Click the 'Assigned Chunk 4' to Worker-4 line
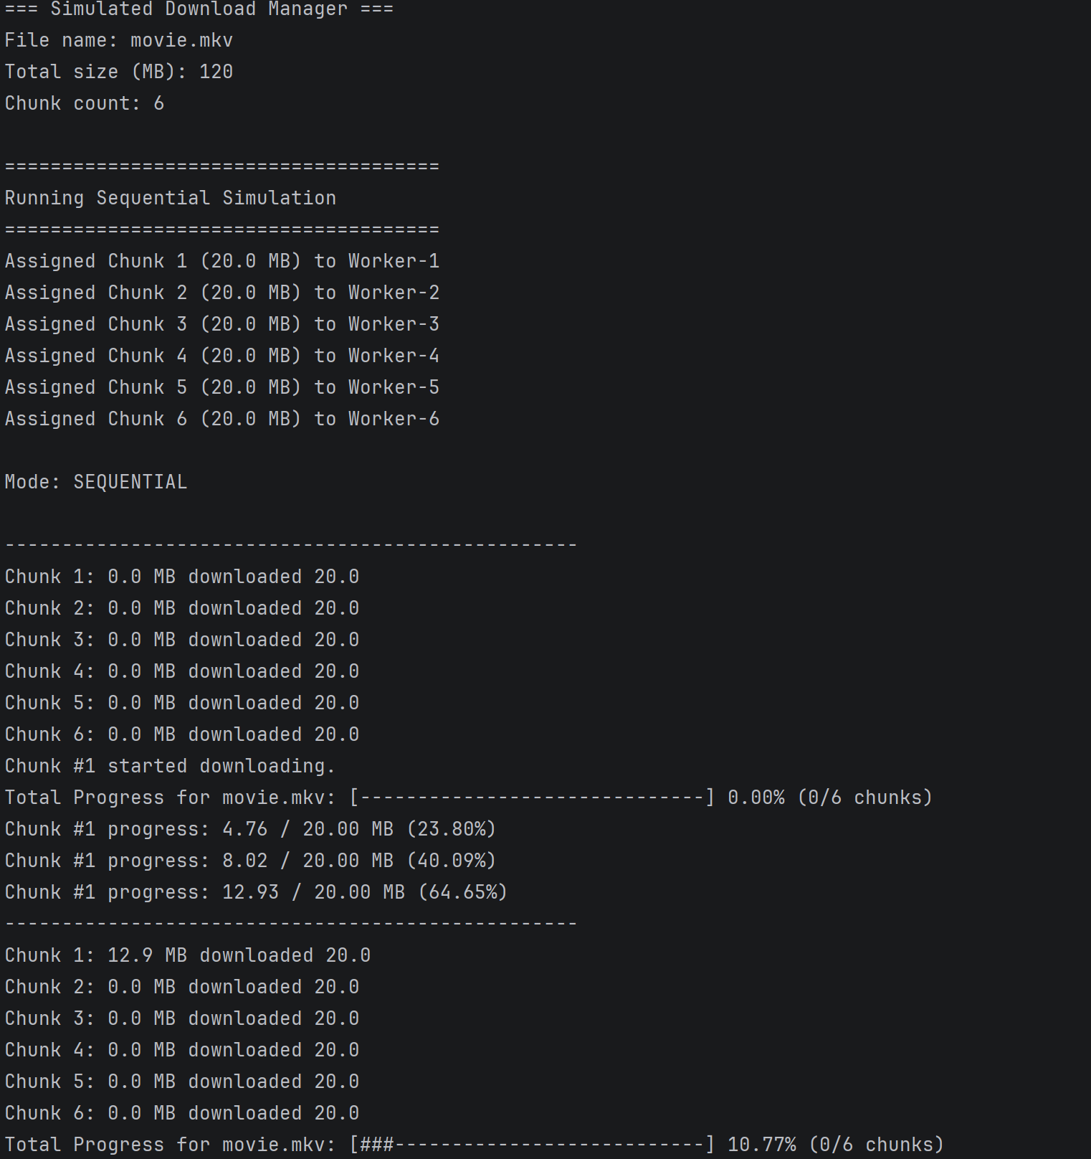This screenshot has height=1159, width=1091. tap(222, 356)
